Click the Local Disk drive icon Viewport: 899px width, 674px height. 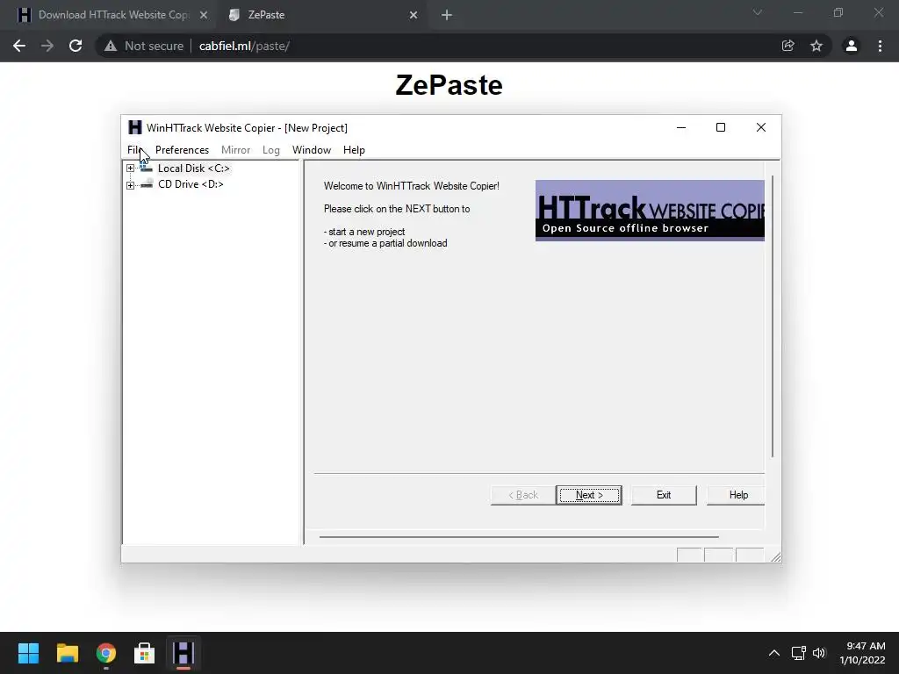point(147,168)
